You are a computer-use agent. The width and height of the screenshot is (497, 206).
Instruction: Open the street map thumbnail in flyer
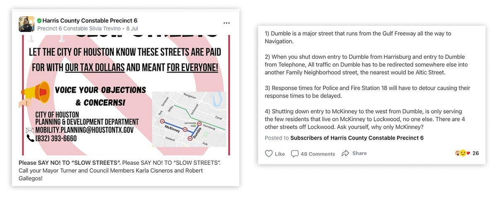click(189, 119)
